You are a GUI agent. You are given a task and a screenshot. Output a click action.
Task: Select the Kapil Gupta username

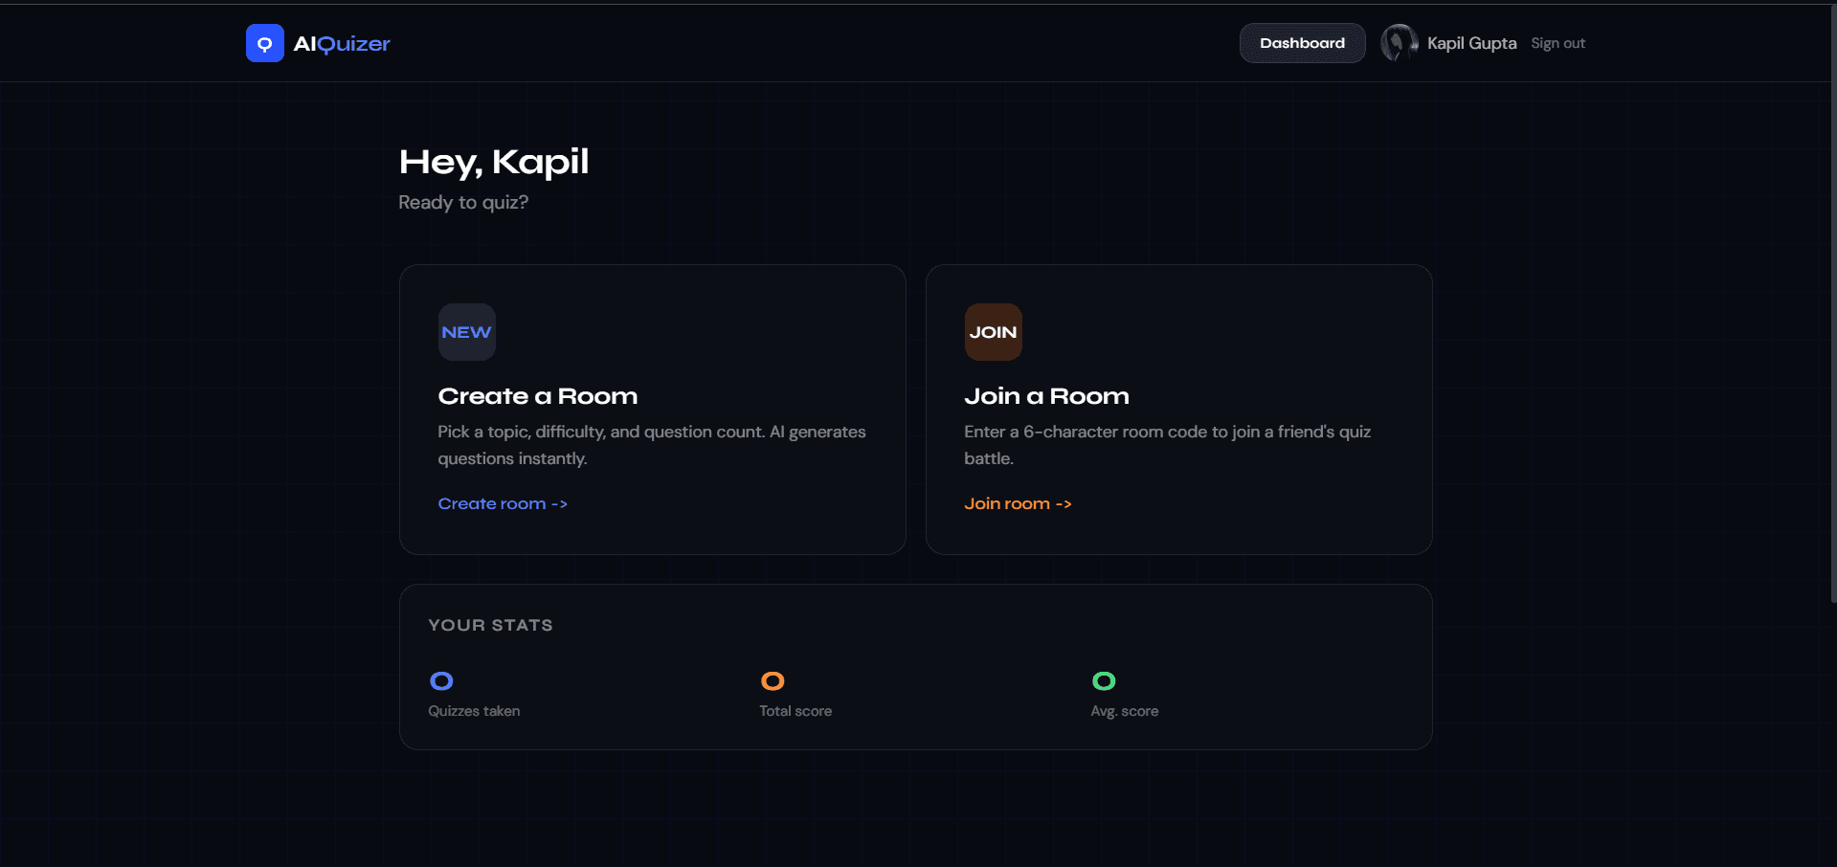pos(1471,43)
